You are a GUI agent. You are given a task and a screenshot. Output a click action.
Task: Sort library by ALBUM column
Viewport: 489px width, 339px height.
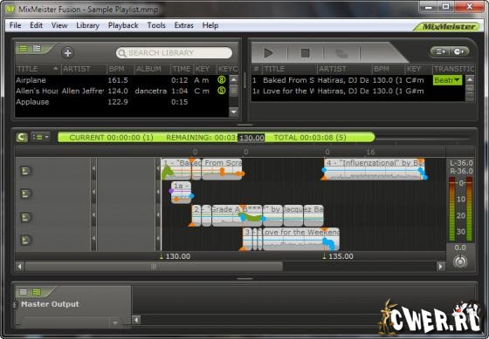point(152,69)
